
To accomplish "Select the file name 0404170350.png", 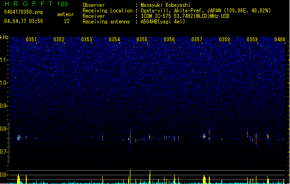I will pyautogui.click(x=24, y=12).
